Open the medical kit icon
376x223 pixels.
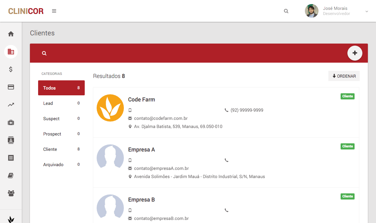click(x=11, y=123)
